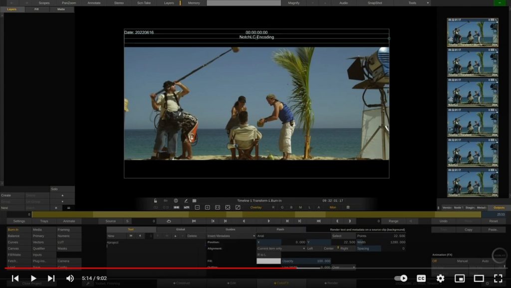Enable the Solo layer option
This screenshot has width=511, height=288.
tap(62, 189)
